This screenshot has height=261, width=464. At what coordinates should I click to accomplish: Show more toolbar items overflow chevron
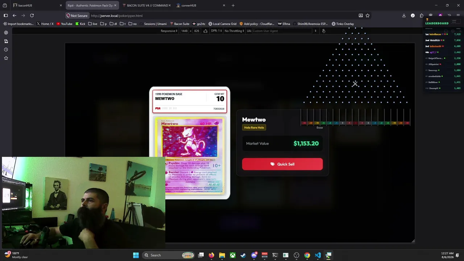[449, 16]
